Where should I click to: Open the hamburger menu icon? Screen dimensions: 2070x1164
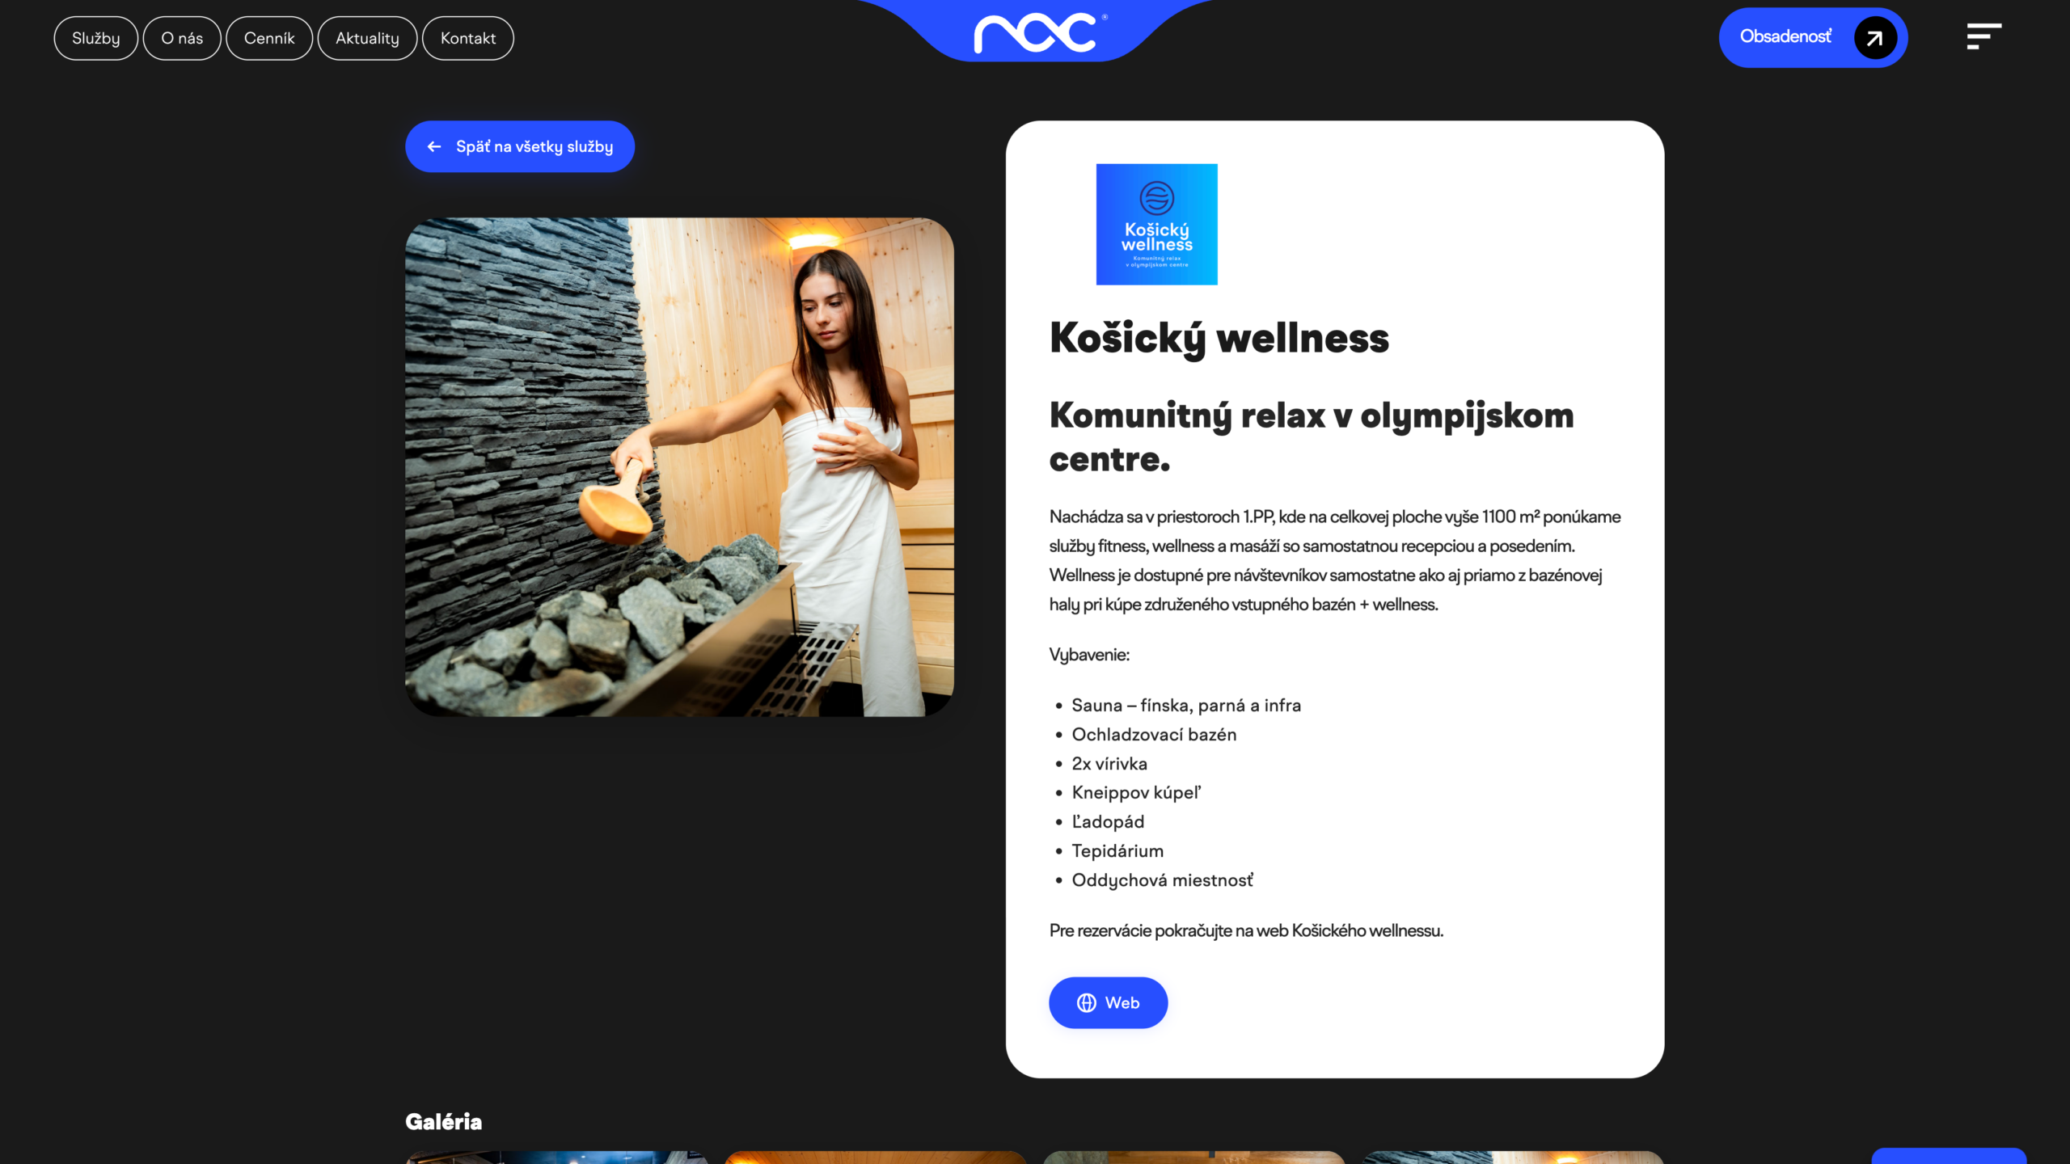1983,36
